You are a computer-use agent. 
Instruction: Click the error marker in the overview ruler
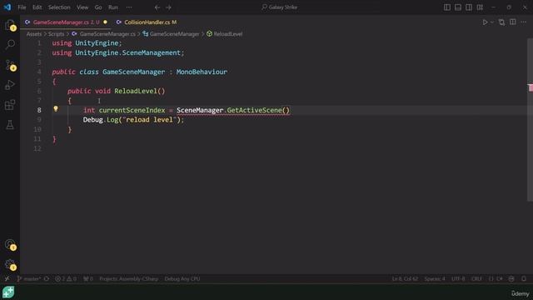coord(531,87)
